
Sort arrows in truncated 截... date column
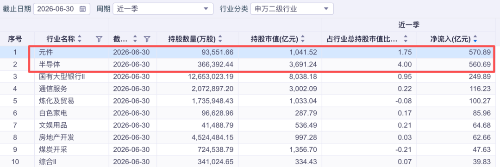135,39
